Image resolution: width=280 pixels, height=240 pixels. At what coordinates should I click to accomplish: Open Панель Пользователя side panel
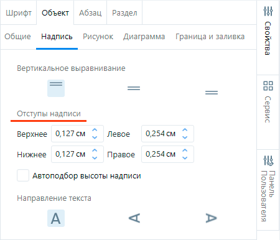(x=268, y=190)
